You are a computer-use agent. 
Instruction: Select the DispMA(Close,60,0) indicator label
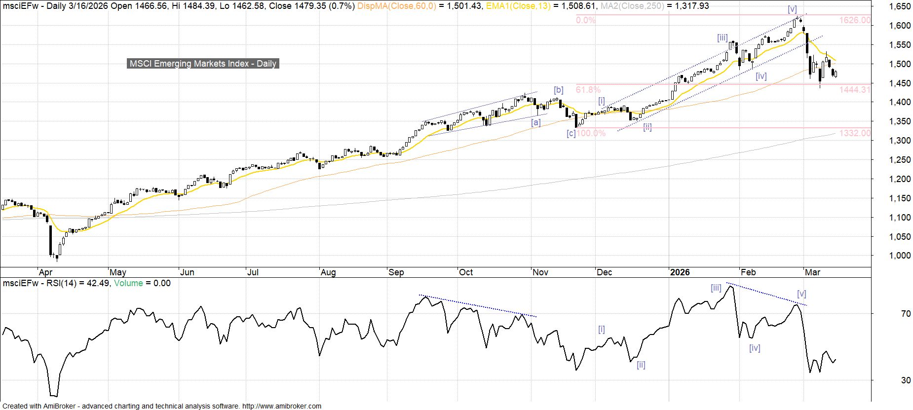pos(396,6)
